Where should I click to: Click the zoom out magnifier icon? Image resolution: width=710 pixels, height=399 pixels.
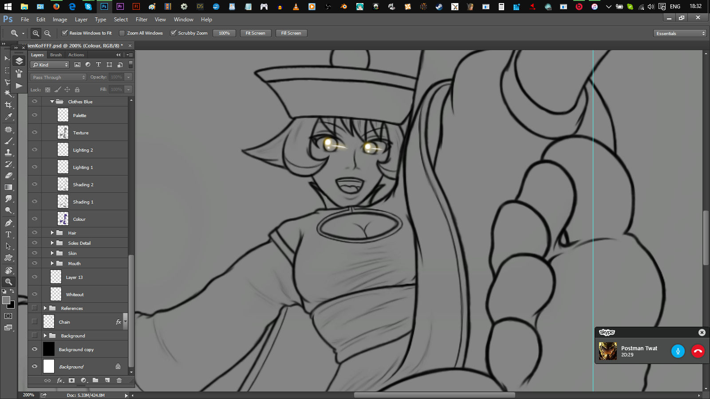(47, 33)
